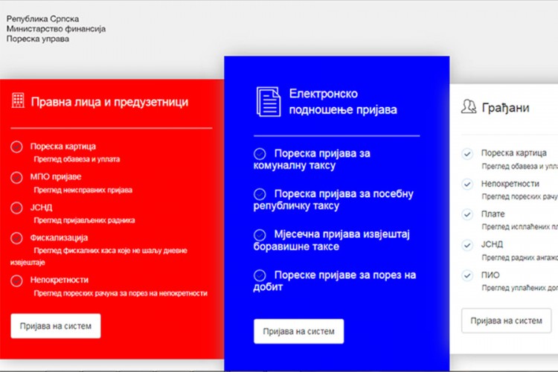Click the check circle by ПИО

pos(467,275)
